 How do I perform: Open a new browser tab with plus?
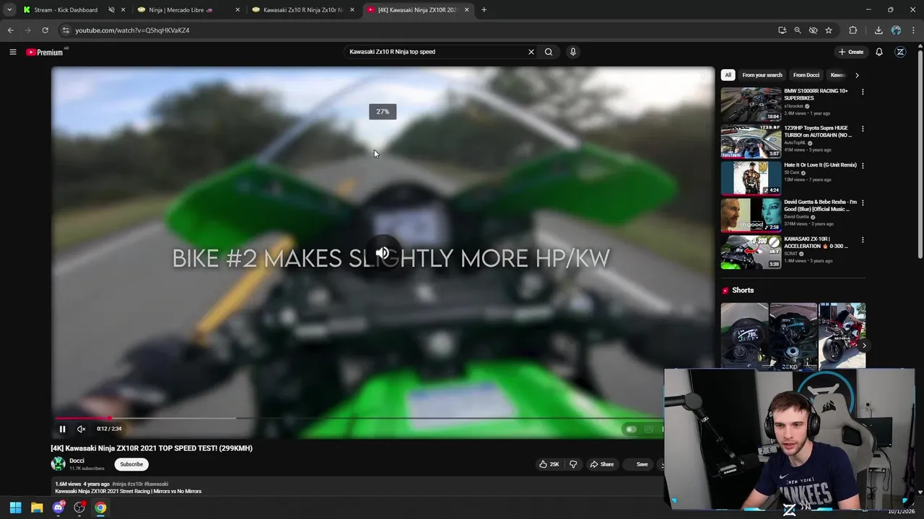[484, 10]
